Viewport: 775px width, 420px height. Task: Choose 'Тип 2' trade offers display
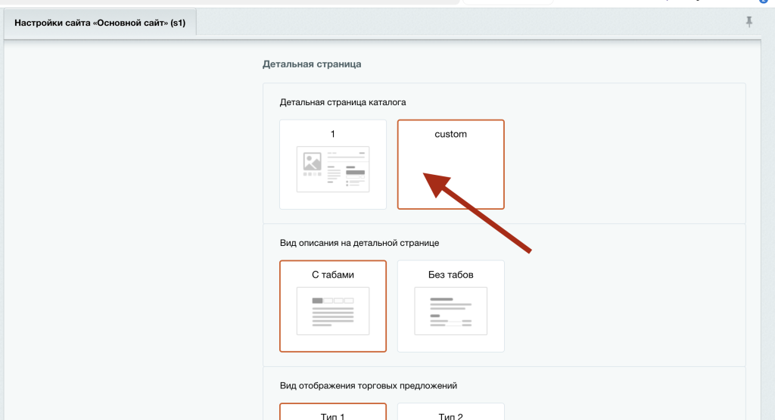click(x=451, y=415)
